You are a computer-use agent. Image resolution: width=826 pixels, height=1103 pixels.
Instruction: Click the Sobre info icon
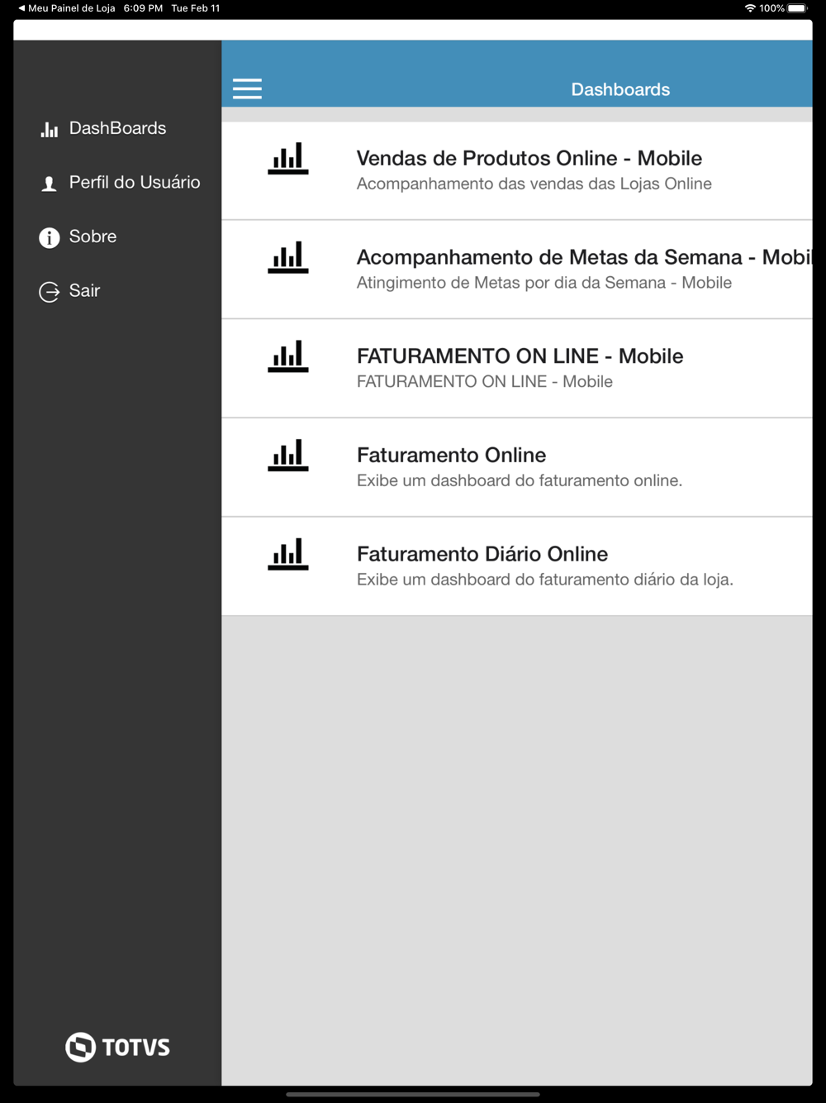[50, 238]
